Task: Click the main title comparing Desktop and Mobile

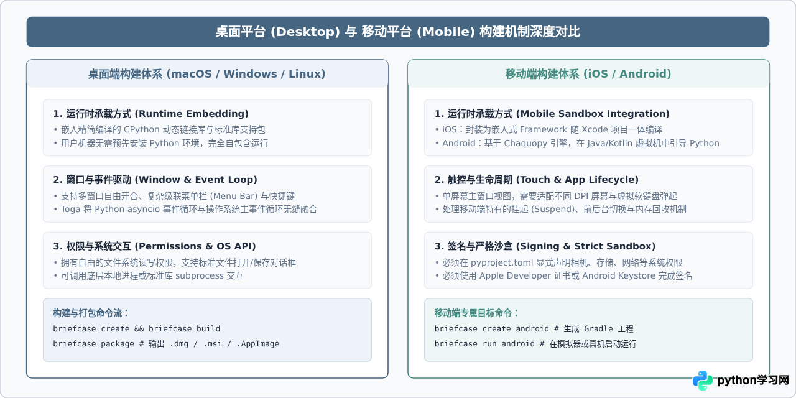Action: point(398,32)
